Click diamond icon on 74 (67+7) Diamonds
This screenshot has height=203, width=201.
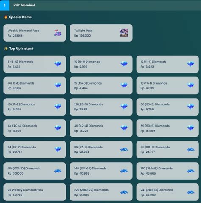[58, 149]
